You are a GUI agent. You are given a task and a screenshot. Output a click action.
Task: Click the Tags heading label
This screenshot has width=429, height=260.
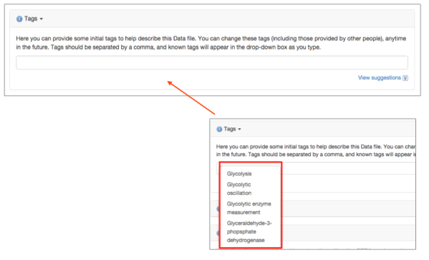(30, 18)
